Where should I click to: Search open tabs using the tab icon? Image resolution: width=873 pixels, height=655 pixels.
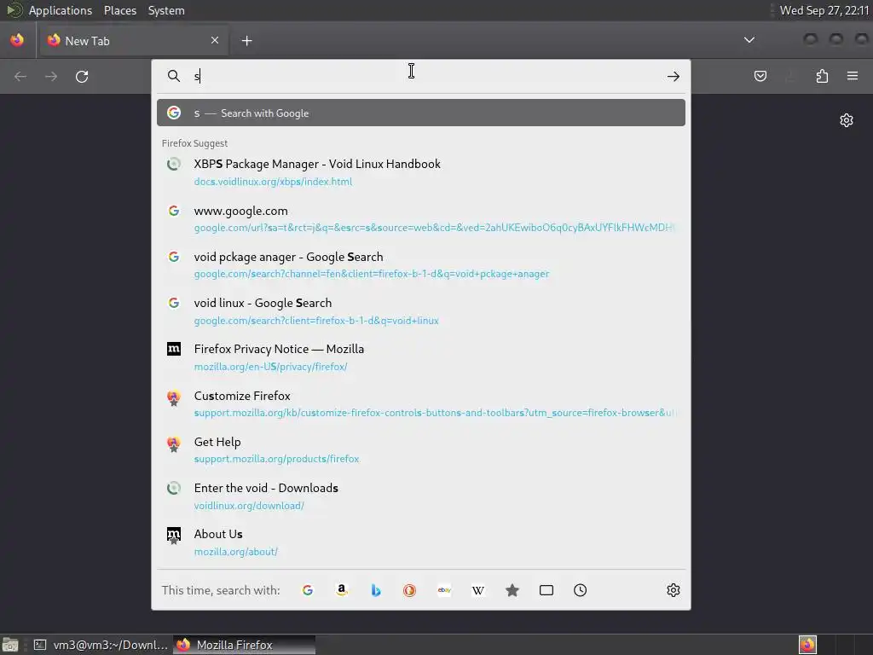click(546, 590)
